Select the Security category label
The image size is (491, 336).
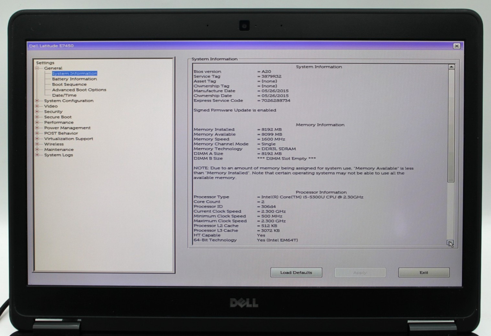pyautogui.click(x=53, y=111)
